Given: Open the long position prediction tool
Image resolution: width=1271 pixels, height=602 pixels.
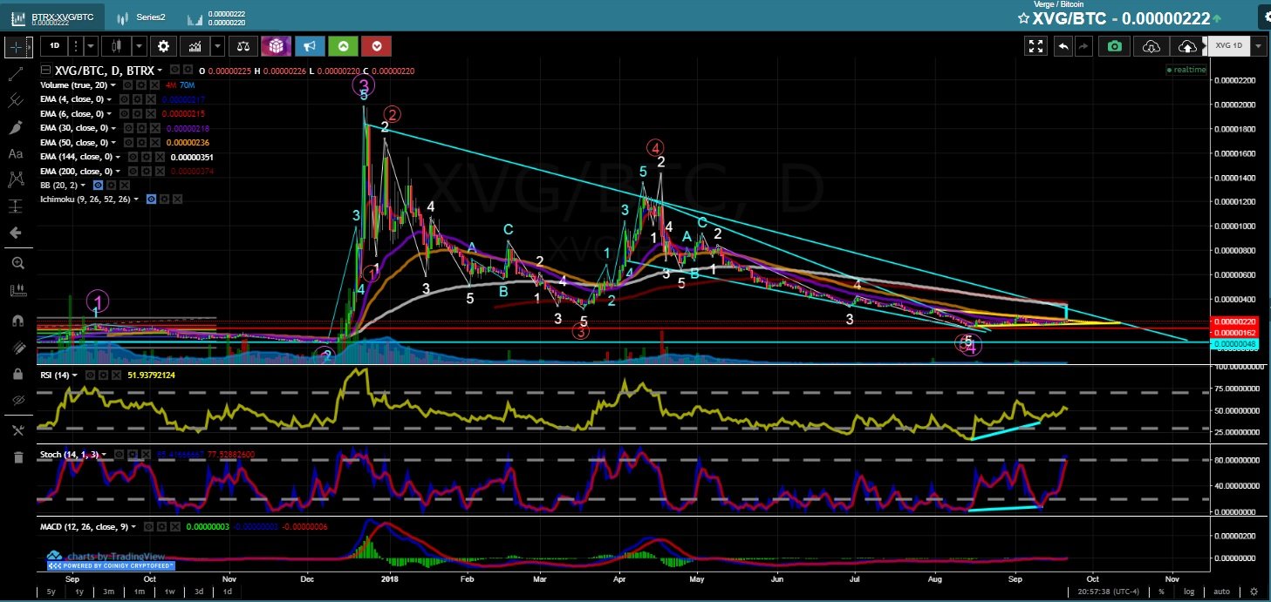Looking at the screenshot, I should tap(16, 206).
